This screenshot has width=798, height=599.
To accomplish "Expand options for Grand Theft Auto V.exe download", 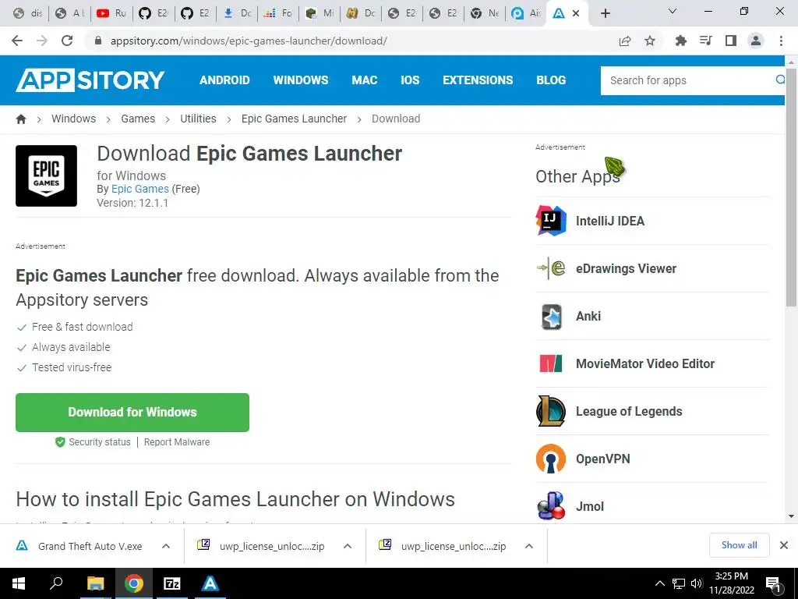I will 166,546.
